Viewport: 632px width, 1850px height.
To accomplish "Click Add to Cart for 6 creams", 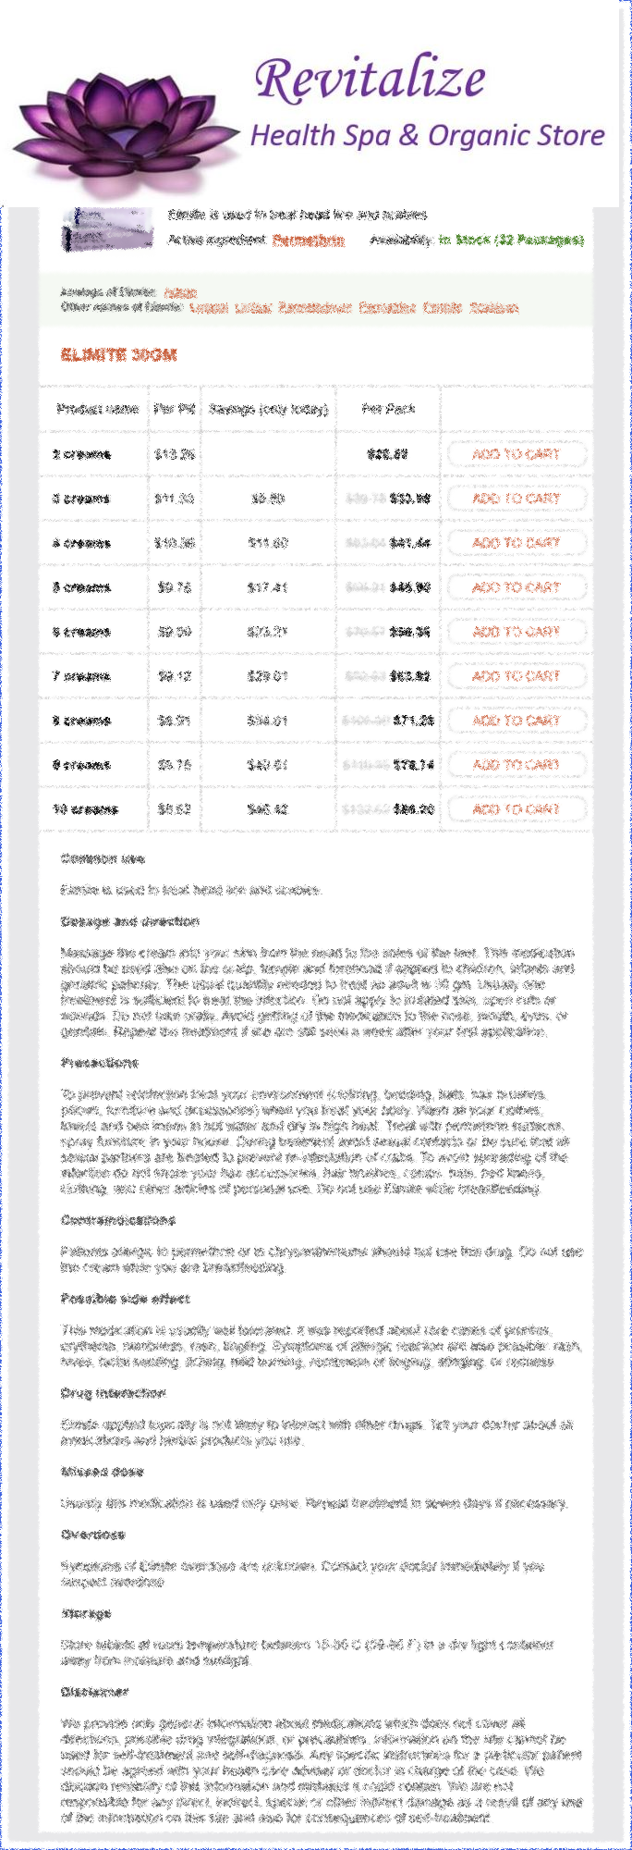I will click(x=517, y=632).
